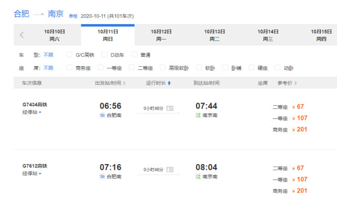Viewport: 337px width, 202px height.
Task: Click the 合肥 departure city link
Action: coord(22,14)
